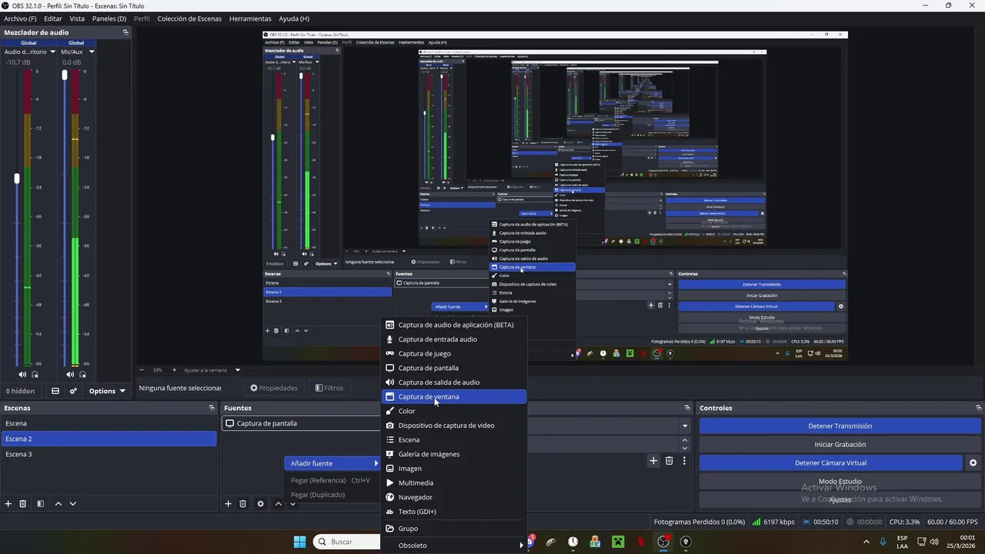The width and height of the screenshot is (985, 554).
Task: Choose Captura de juego from source menu
Action: click(x=454, y=354)
